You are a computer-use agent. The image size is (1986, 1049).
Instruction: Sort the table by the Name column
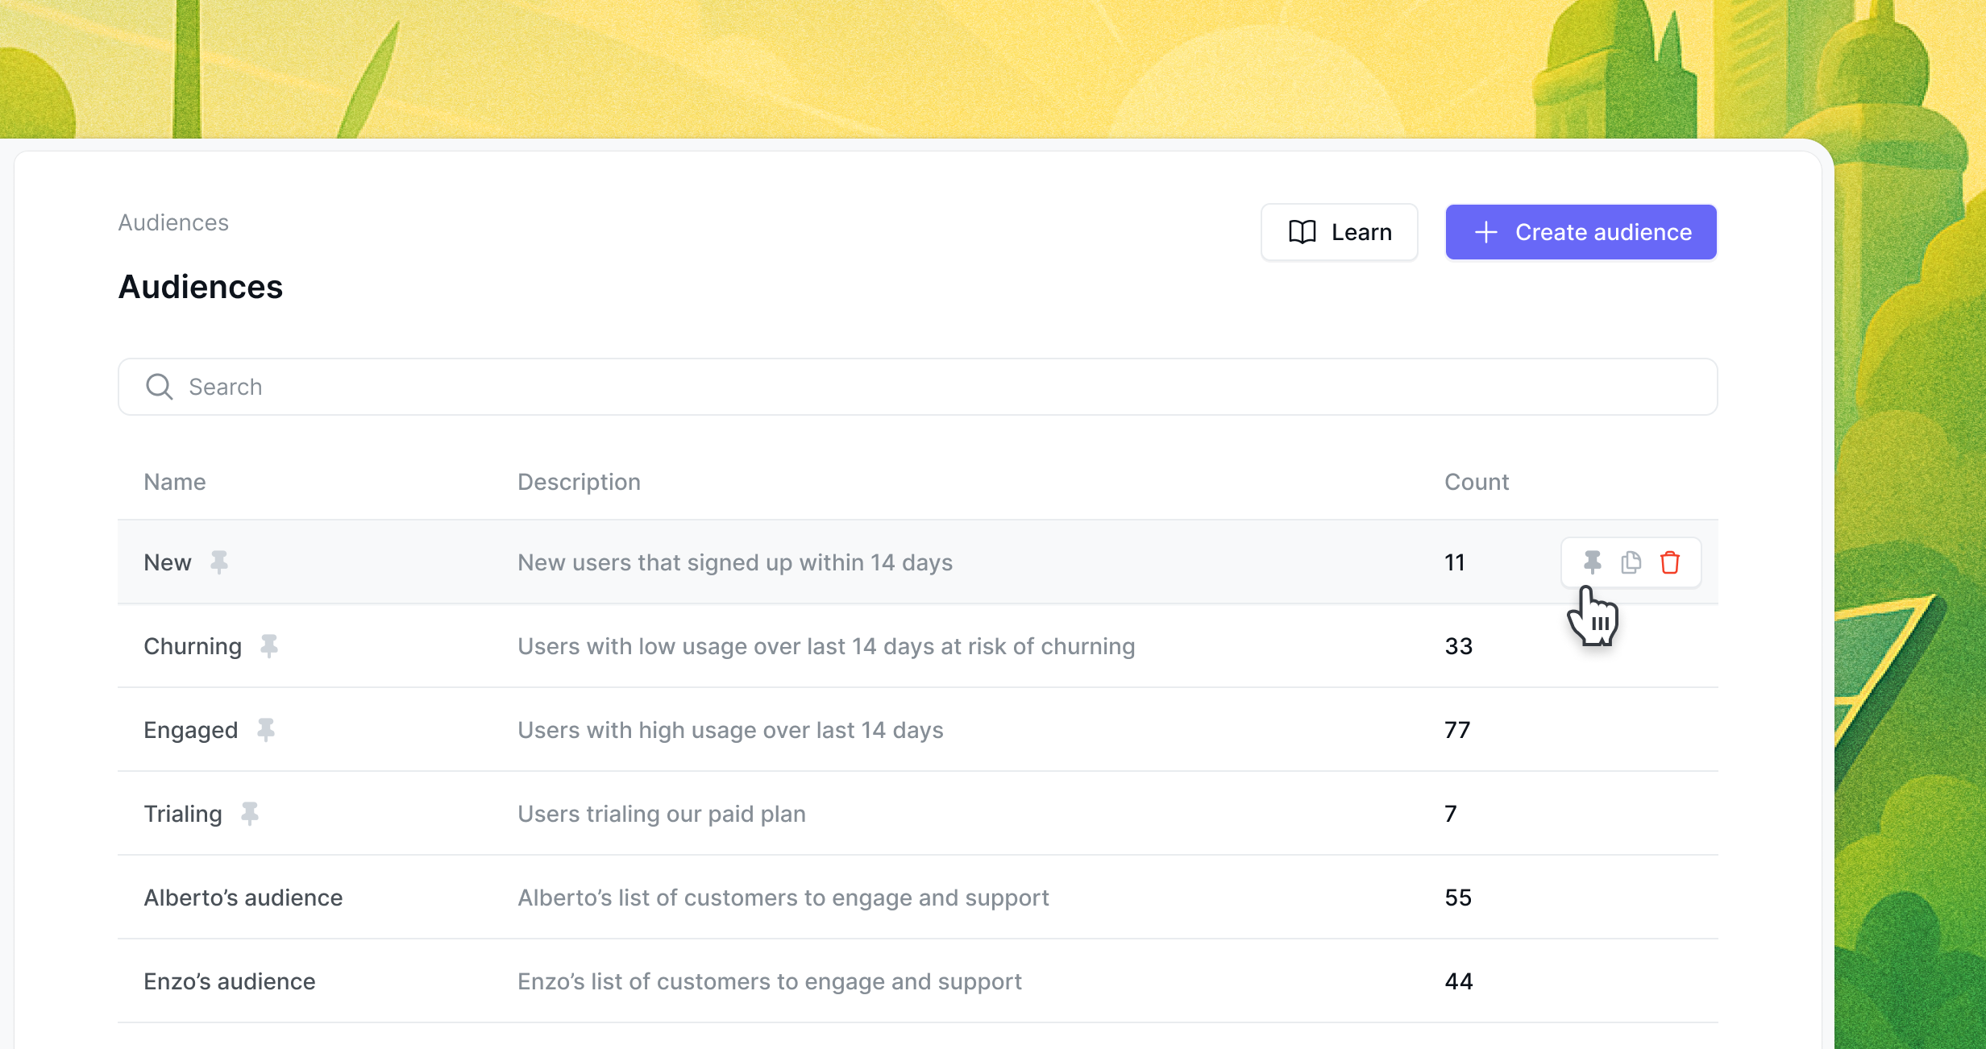[174, 482]
